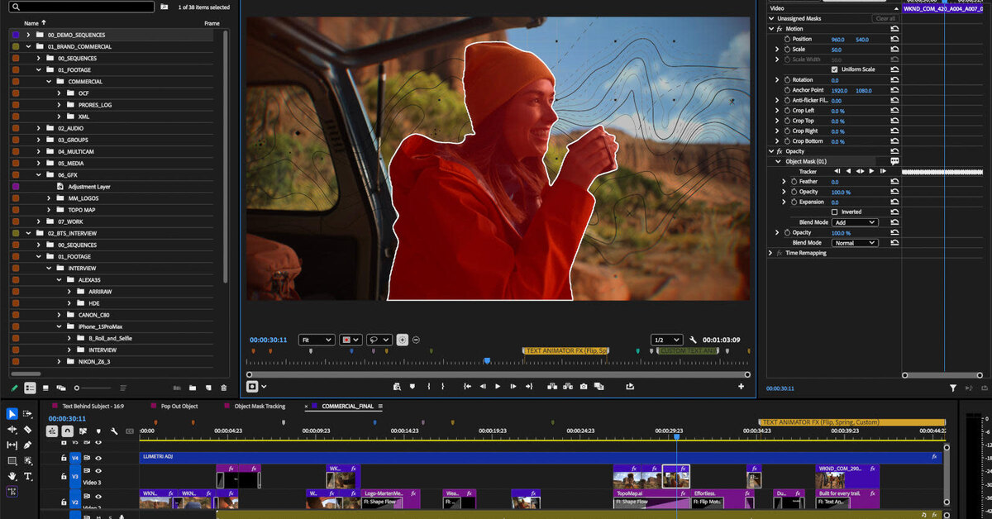Uncheck the Uniform Scale checkbox
This screenshot has width=992, height=519.
pyautogui.click(x=834, y=69)
